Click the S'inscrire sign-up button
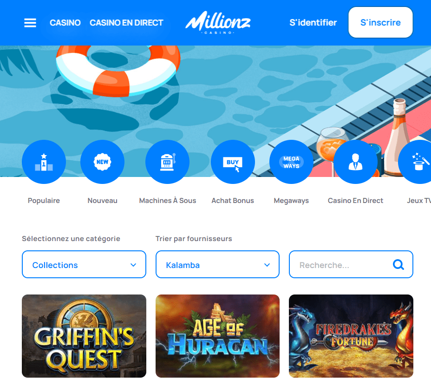Screen dimensions: 431x386 pos(380,22)
